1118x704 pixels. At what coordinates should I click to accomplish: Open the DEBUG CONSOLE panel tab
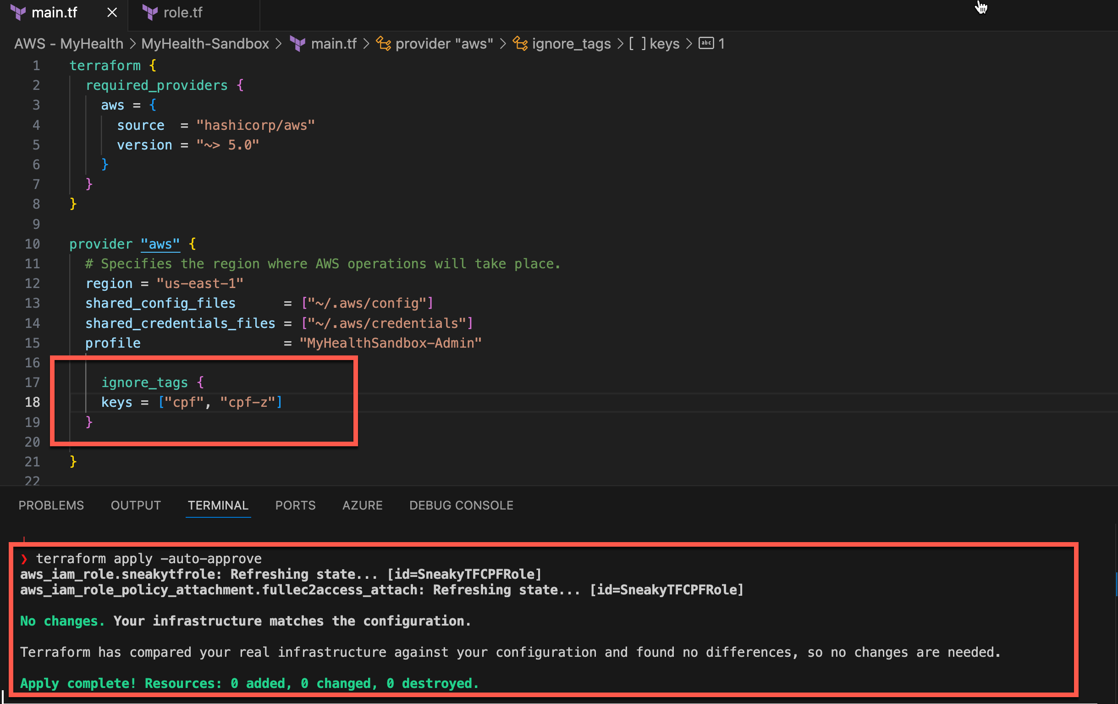461,505
